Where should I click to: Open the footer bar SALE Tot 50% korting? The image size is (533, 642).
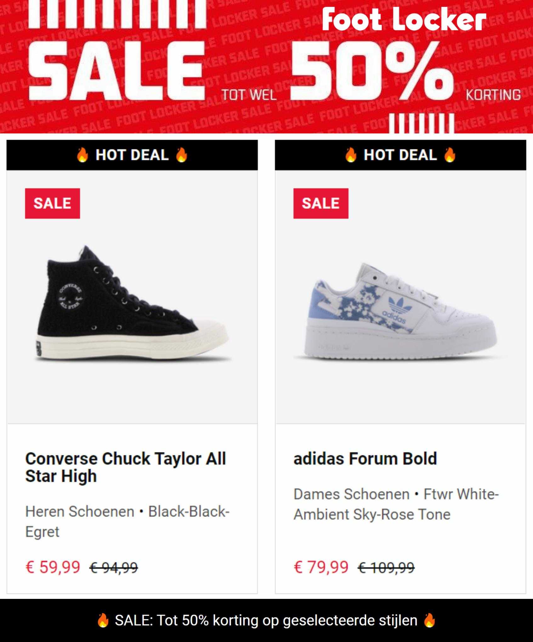tap(266, 620)
